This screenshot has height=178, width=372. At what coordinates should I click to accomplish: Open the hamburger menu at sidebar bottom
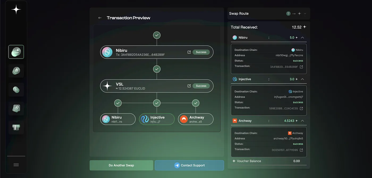coord(16,165)
